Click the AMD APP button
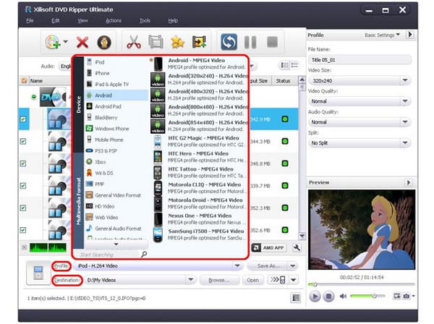This screenshot has height=324, width=434. pyautogui.click(x=270, y=247)
